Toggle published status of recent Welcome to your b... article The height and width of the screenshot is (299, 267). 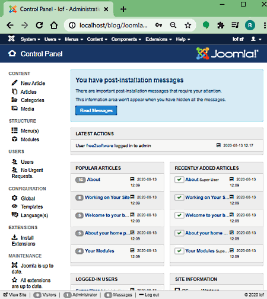pyautogui.click(x=179, y=215)
